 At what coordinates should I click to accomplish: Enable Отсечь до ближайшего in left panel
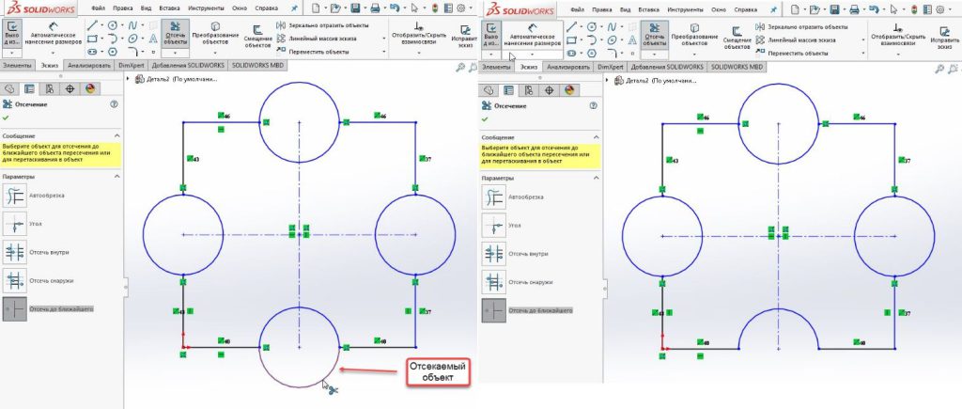(15, 309)
